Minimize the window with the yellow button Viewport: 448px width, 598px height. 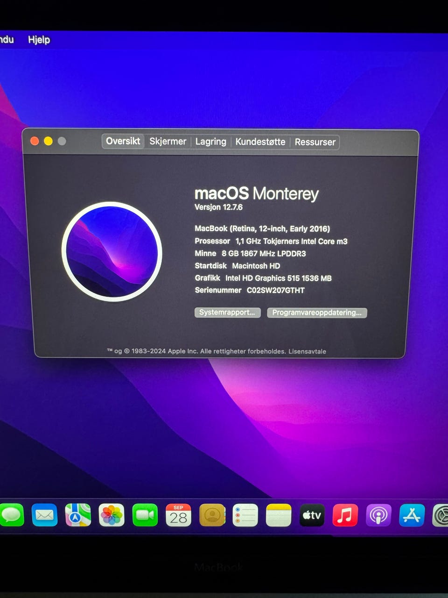click(x=48, y=141)
